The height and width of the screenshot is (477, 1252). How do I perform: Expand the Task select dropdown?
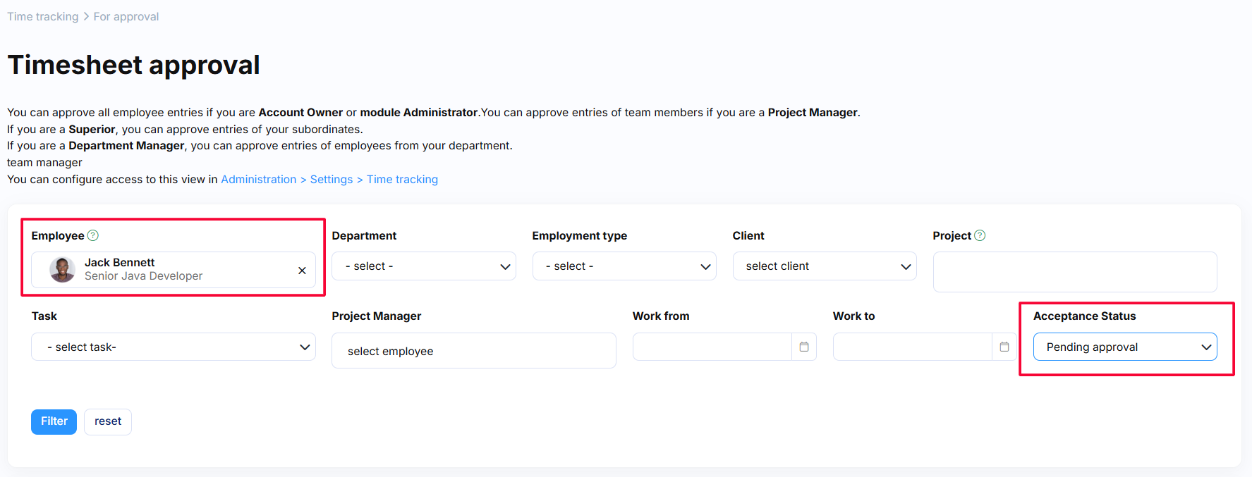coord(174,347)
